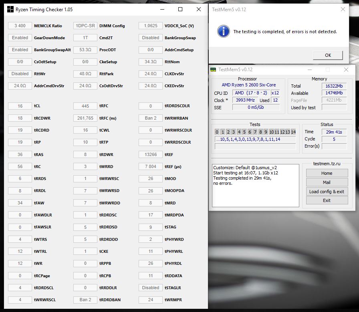Click the Error(s) status field

[334, 146]
